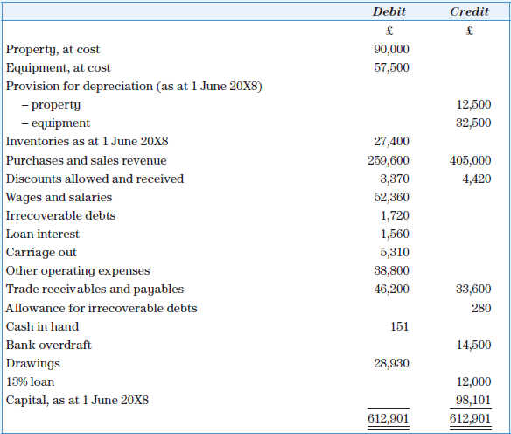511x434 pixels.
Task: Click the Carriage out amount 5,310
Action: [x=395, y=252]
